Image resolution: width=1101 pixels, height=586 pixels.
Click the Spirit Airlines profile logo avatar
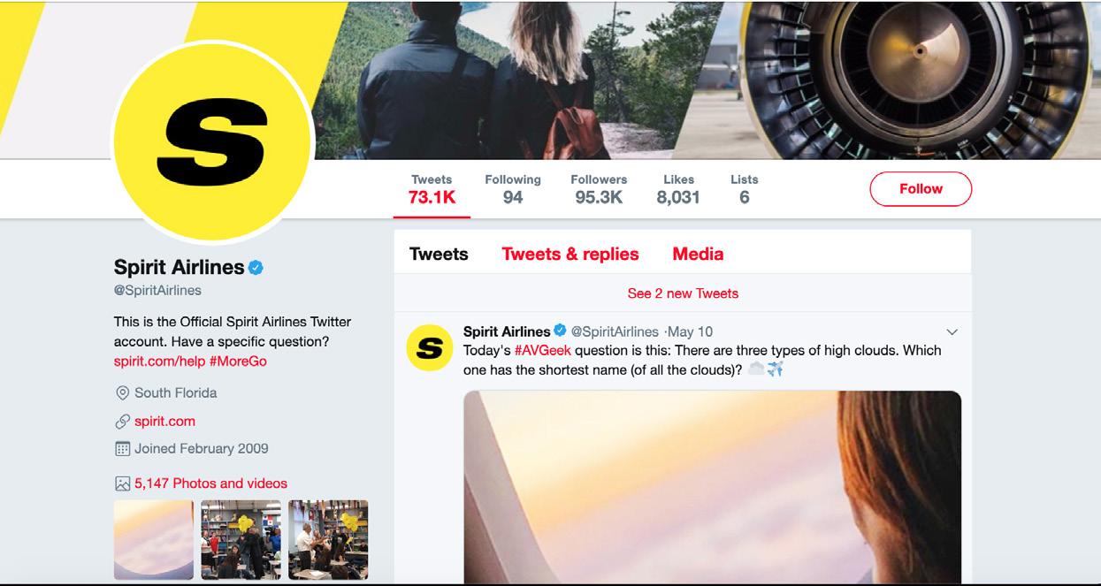click(x=212, y=142)
